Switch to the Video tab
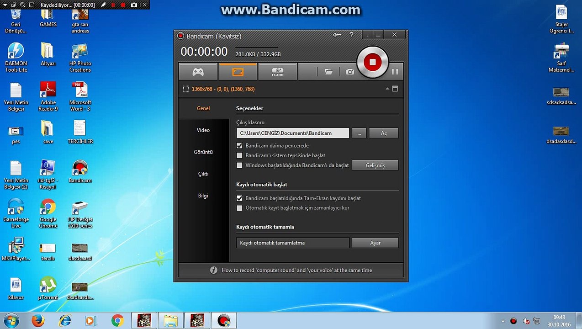Image resolution: width=582 pixels, height=329 pixels. [203, 130]
